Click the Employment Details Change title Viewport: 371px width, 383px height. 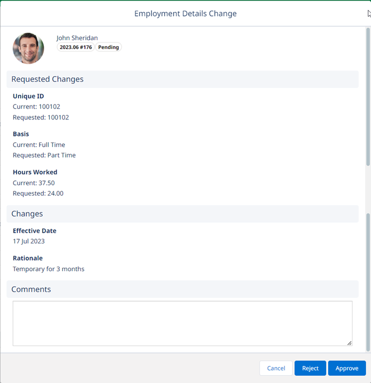click(185, 13)
